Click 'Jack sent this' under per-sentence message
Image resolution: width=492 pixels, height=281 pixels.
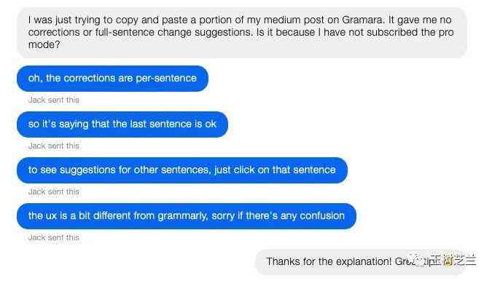click(54, 100)
